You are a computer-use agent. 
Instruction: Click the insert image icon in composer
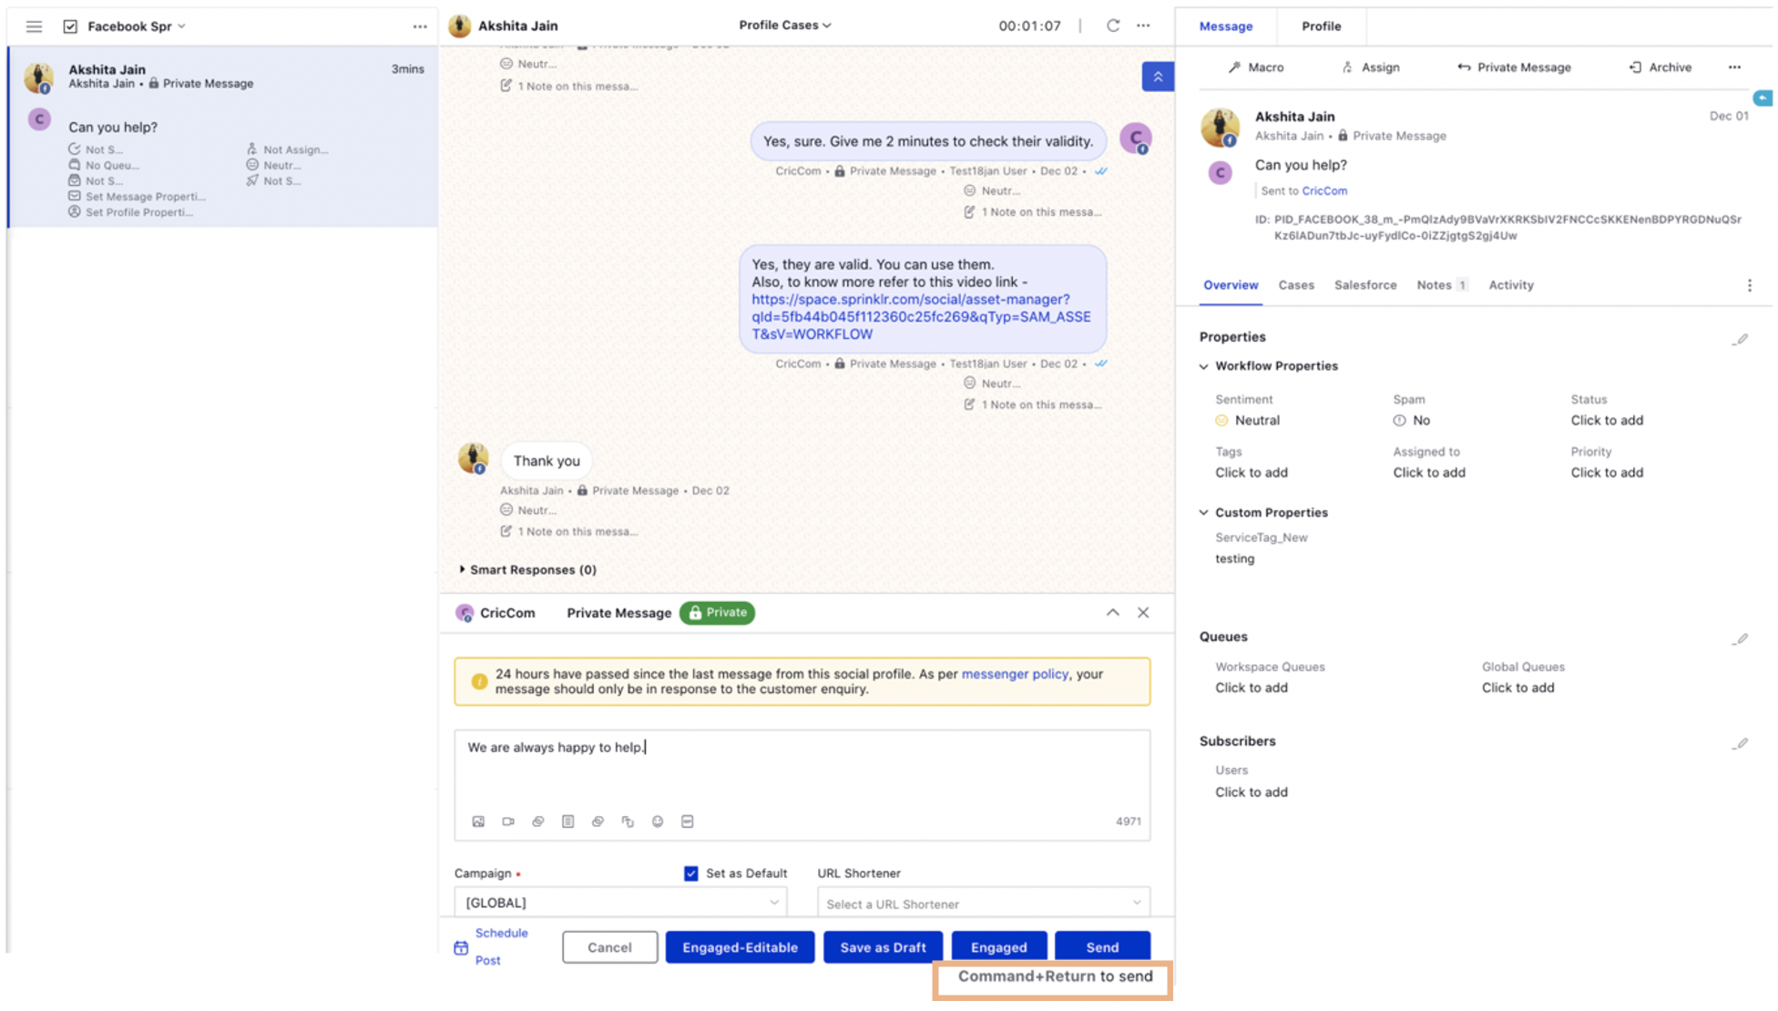[478, 822]
